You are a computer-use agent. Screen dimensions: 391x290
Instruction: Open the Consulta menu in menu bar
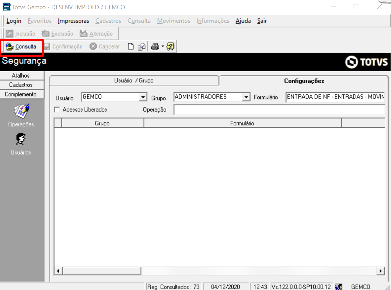click(139, 21)
